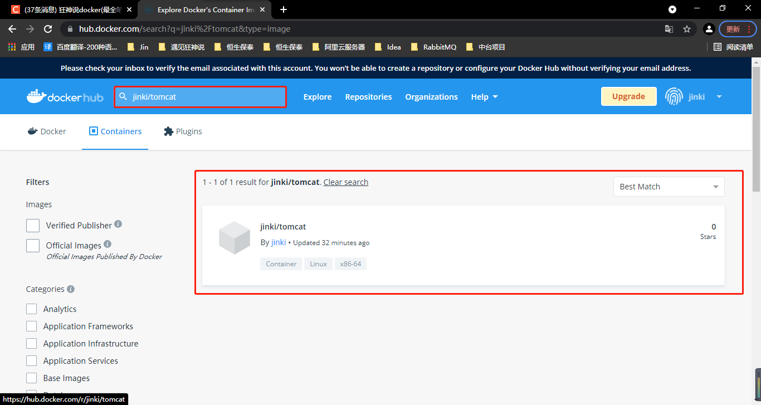Open the Best Match sort dropdown
The image size is (761, 405).
[669, 187]
